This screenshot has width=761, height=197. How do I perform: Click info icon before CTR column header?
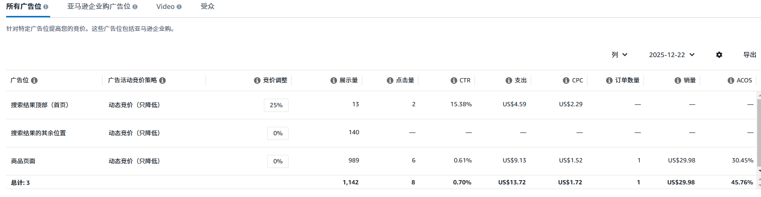pyautogui.click(x=454, y=80)
